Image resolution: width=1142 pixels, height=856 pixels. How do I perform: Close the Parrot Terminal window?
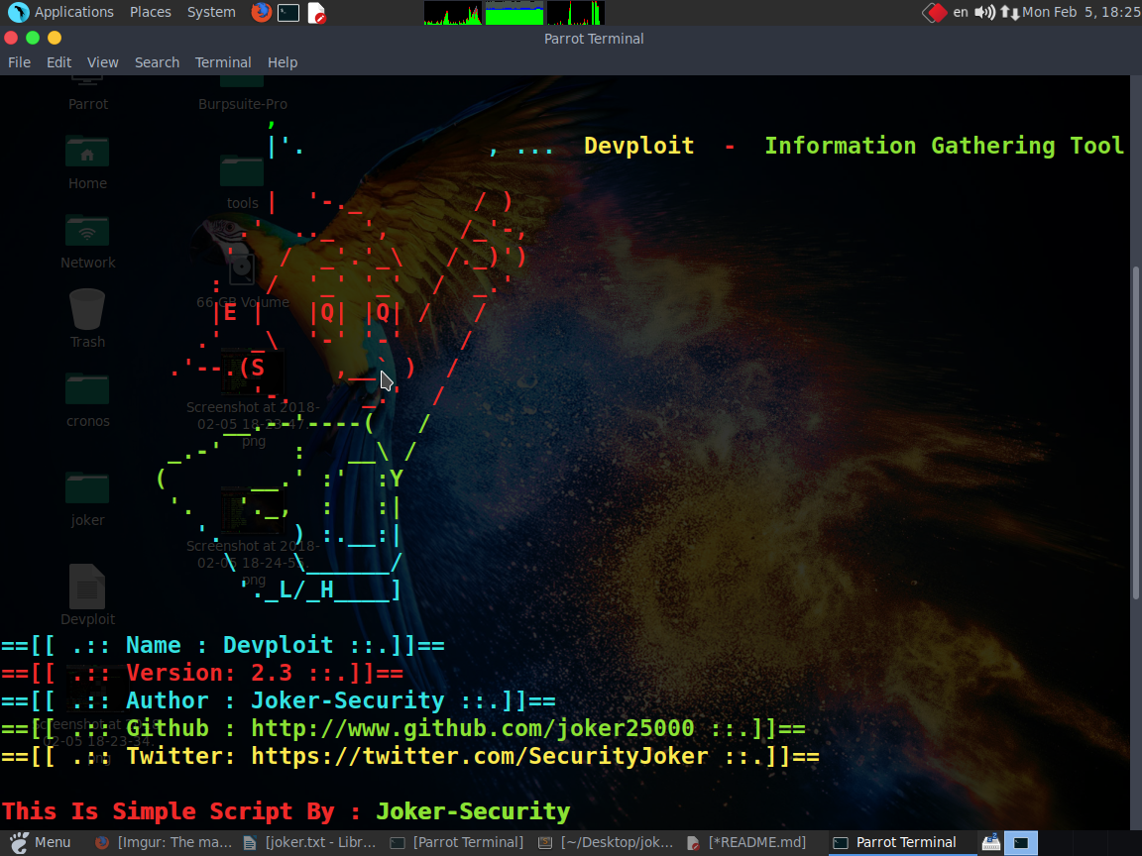[x=11, y=38]
